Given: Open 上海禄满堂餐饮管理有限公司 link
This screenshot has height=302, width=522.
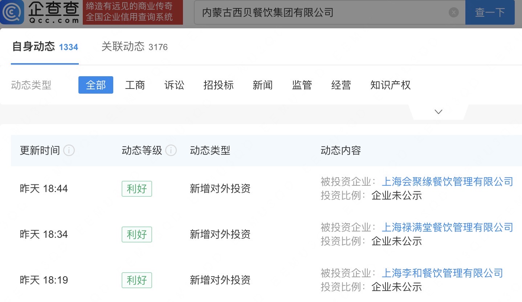Looking at the screenshot, I should (x=447, y=227).
